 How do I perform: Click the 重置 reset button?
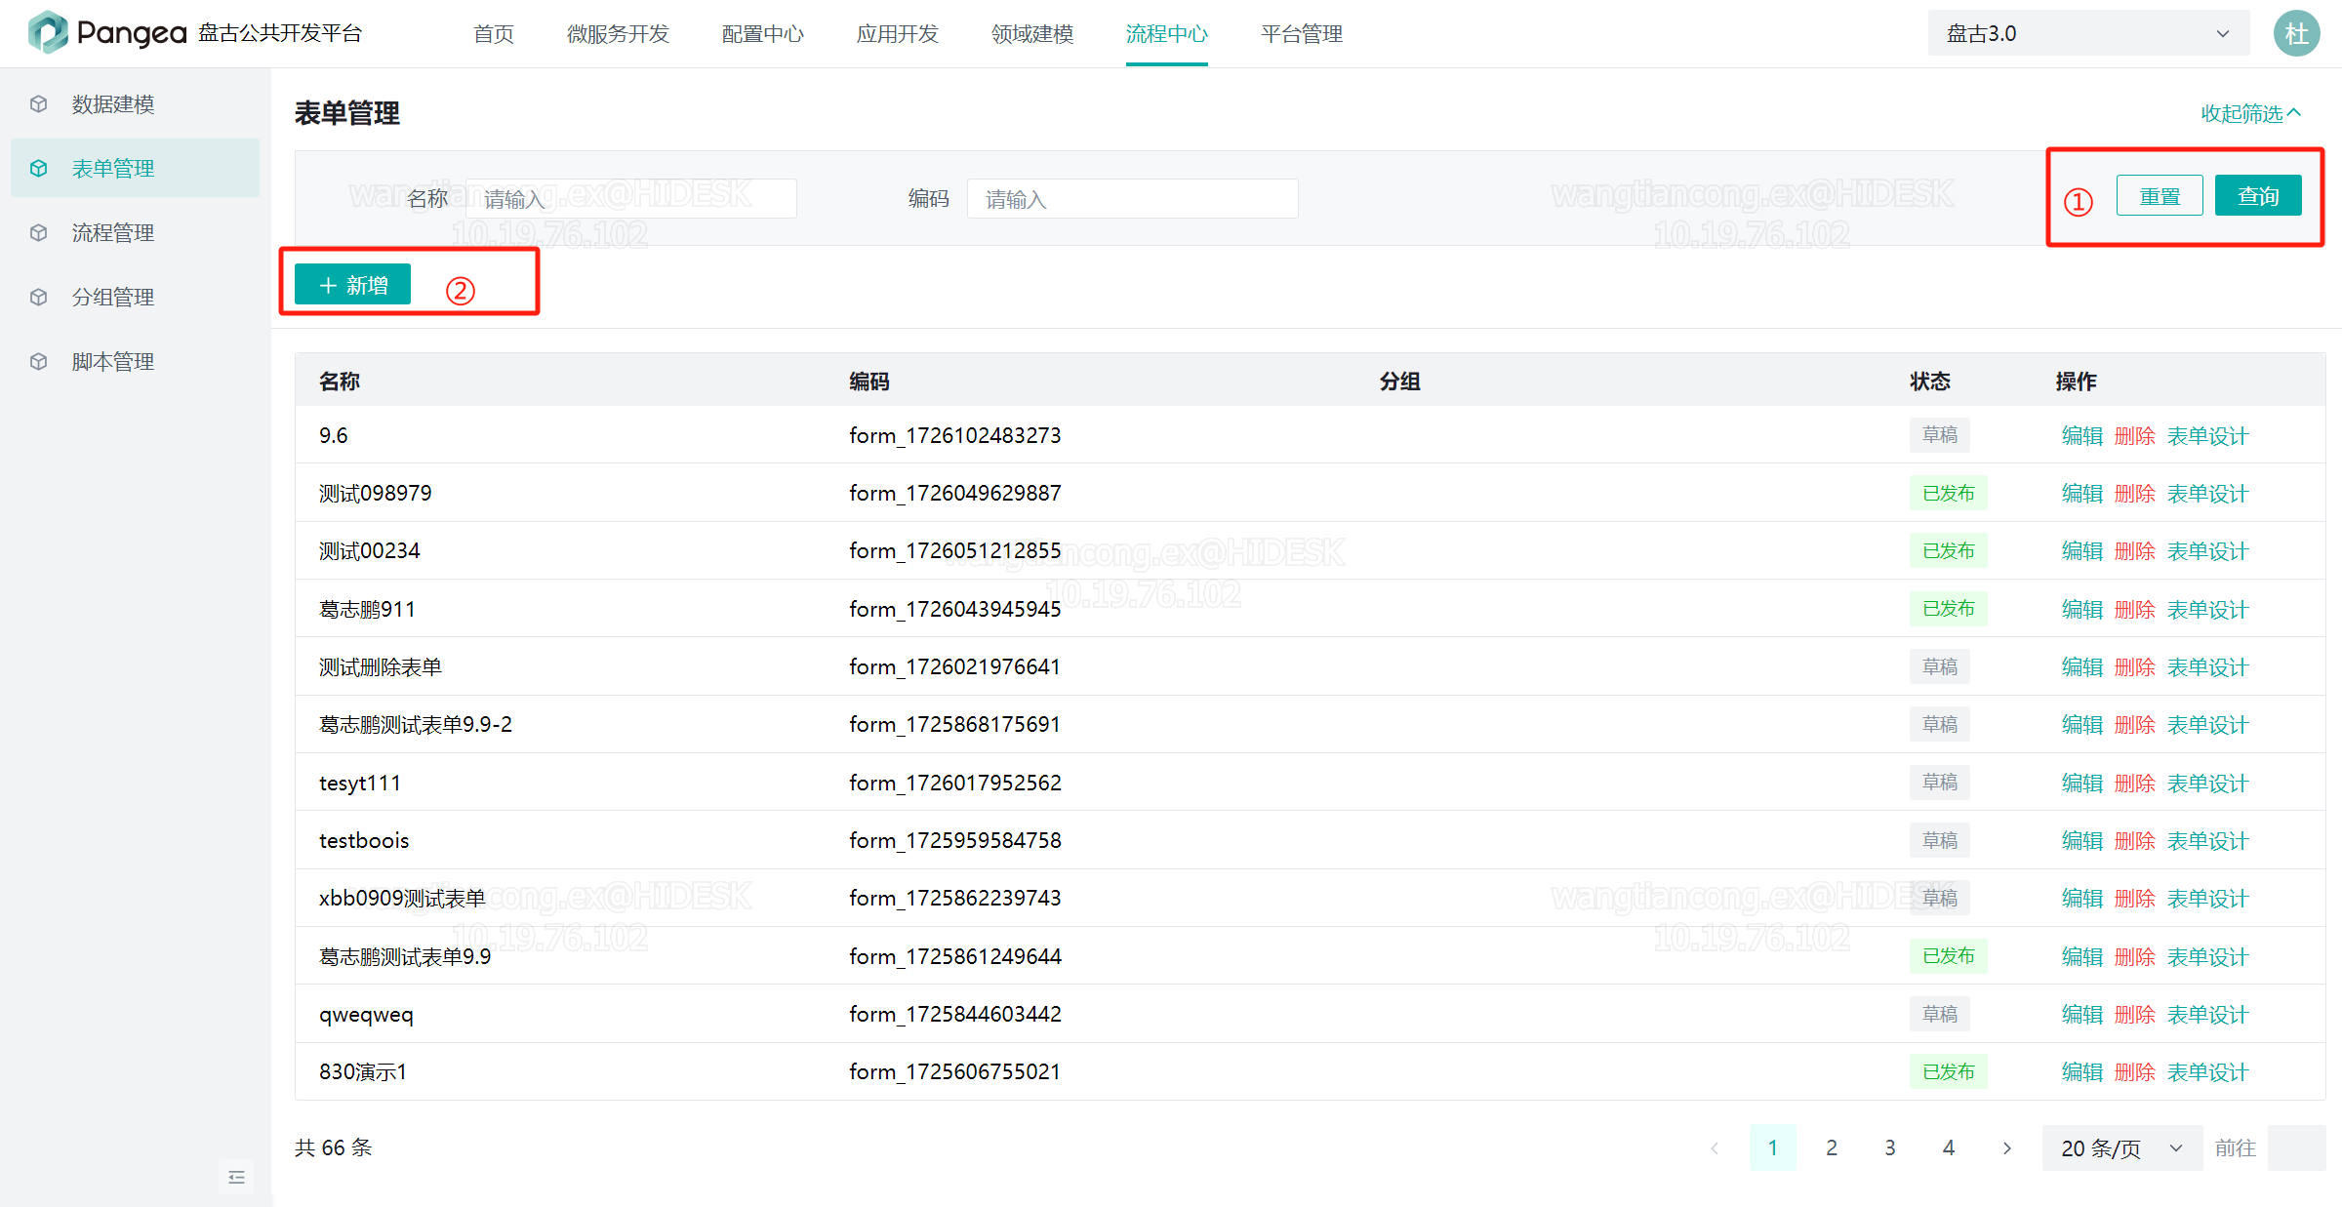2160,195
